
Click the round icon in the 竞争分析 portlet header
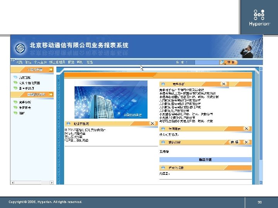click(163, 84)
